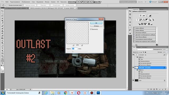Click Отмена in Gaussian blur dialog
The height and width of the screenshot is (95, 169).
pyautogui.click(x=96, y=26)
